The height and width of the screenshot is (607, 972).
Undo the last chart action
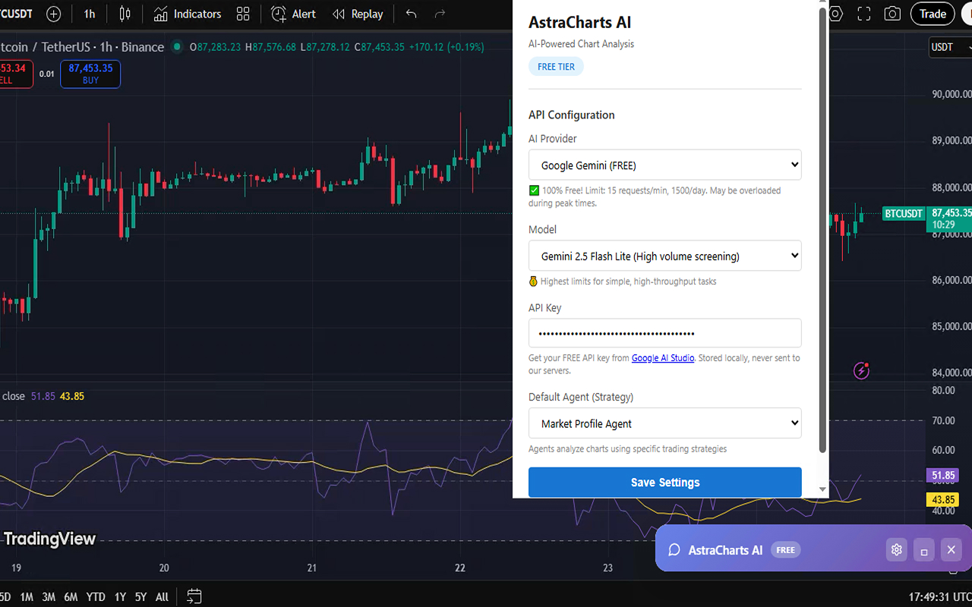pos(411,14)
